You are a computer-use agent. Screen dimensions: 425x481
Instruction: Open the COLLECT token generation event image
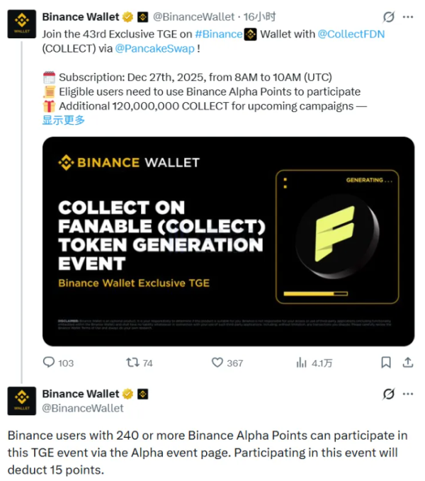228,241
